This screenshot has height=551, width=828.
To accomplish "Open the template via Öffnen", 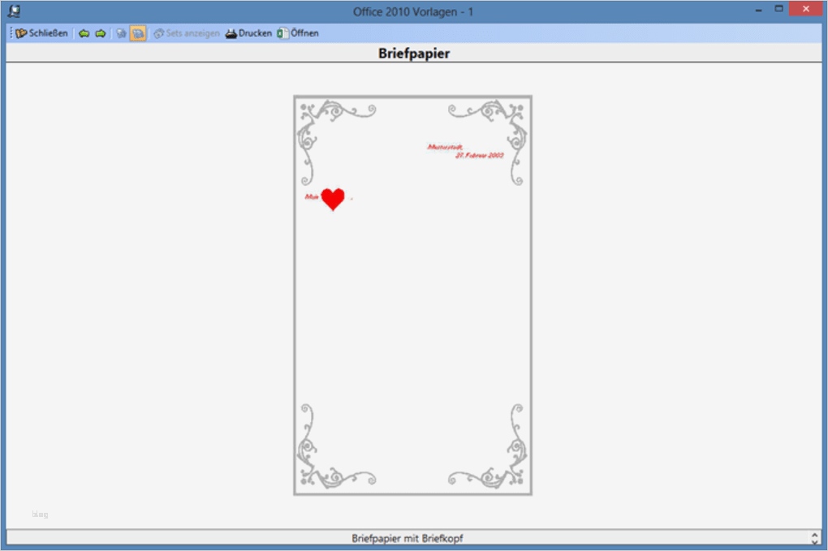I will click(298, 33).
